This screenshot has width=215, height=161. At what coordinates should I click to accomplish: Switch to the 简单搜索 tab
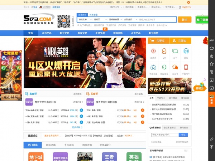[94, 15]
